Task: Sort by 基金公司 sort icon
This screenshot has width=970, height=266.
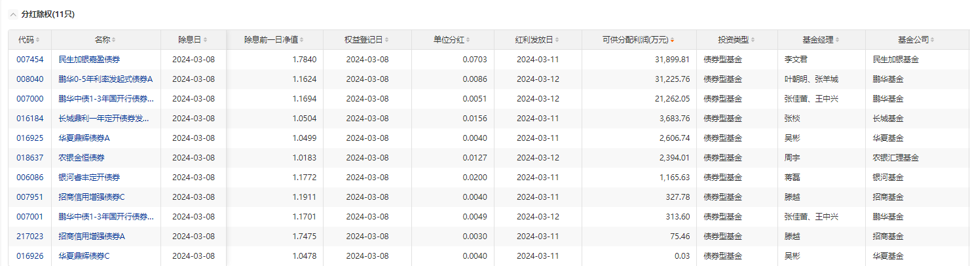Action: (932, 40)
